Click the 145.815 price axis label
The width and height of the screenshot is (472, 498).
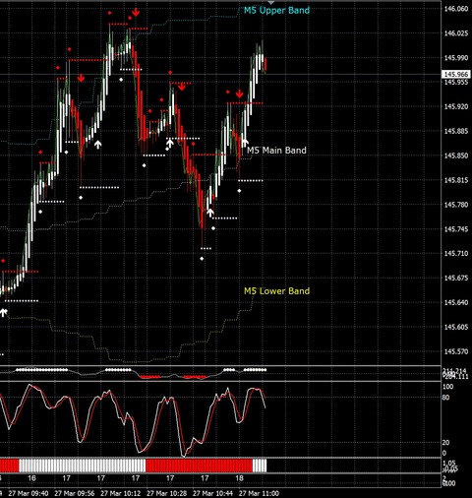pos(456,180)
